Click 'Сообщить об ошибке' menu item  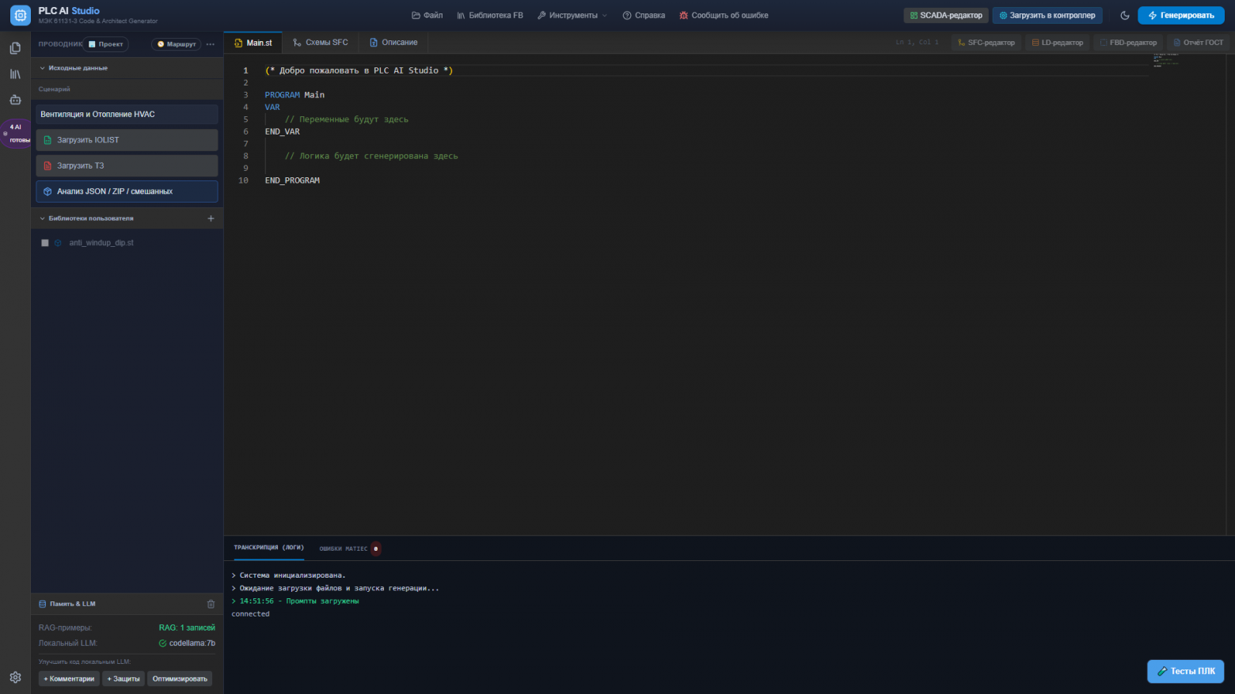point(724,15)
